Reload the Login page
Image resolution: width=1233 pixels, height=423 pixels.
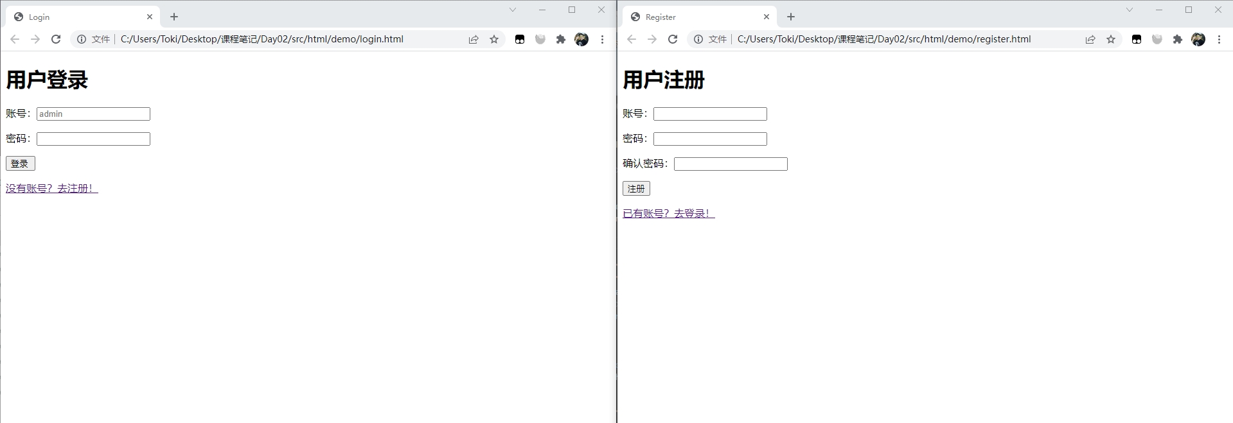(x=56, y=39)
